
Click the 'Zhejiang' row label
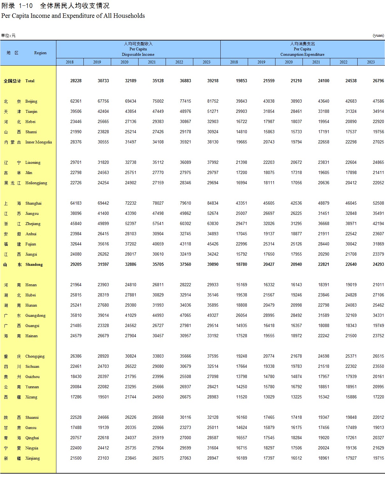(33, 224)
